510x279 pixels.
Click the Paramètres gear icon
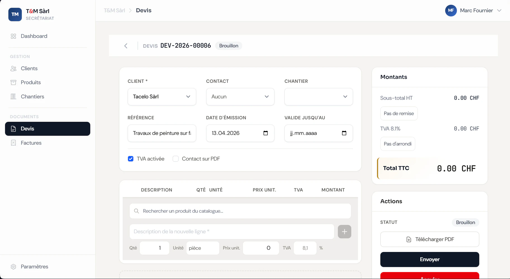(13, 267)
